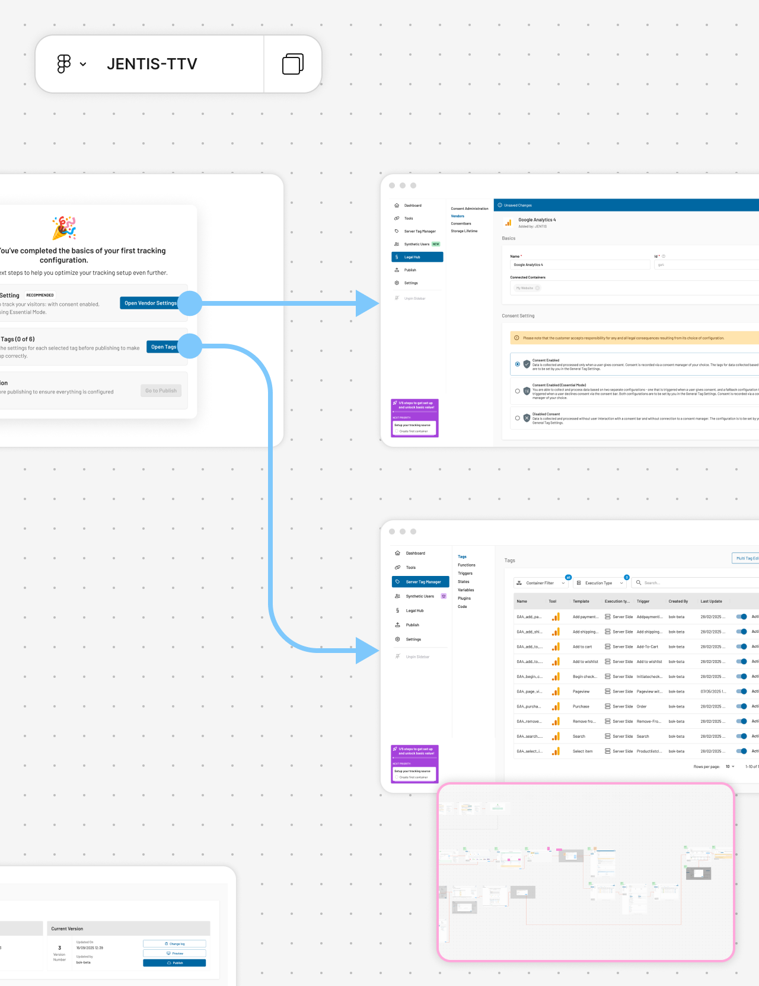The image size is (759, 986).
Task: Click the Trigger column header
Action: pyautogui.click(x=643, y=601)
